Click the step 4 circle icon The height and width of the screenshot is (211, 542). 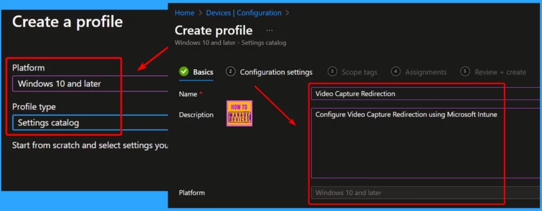[395, 71]
